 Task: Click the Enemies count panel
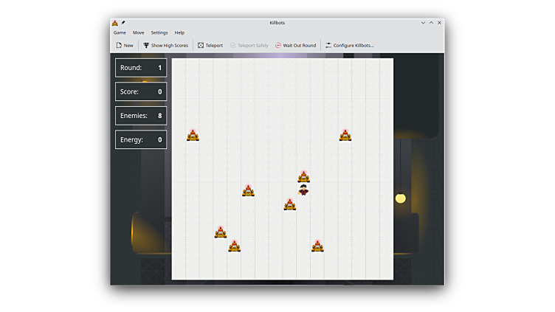(x=141, y=116)
